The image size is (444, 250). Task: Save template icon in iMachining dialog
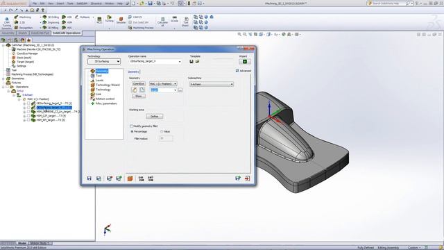(191, 62)
